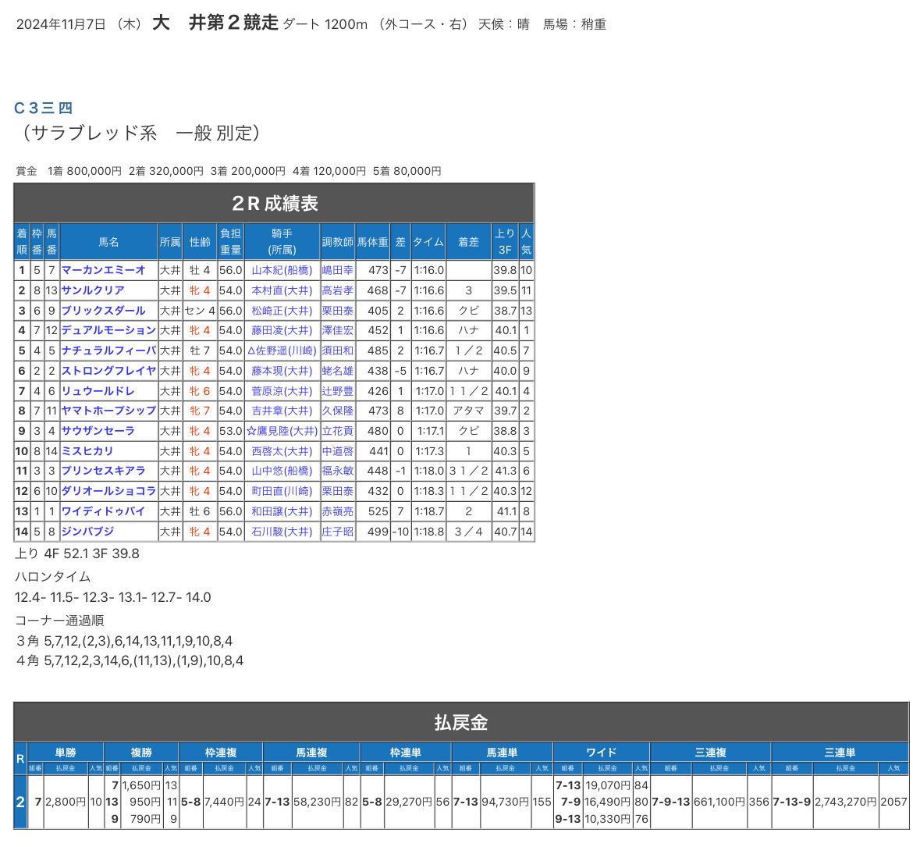Click the 単勝 payout header
The height and width of the screenshot is (847, 913).
(x=66, y=753)
